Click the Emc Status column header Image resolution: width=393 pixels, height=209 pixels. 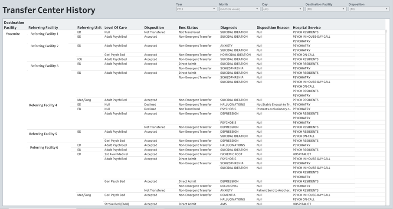point(188,28)
